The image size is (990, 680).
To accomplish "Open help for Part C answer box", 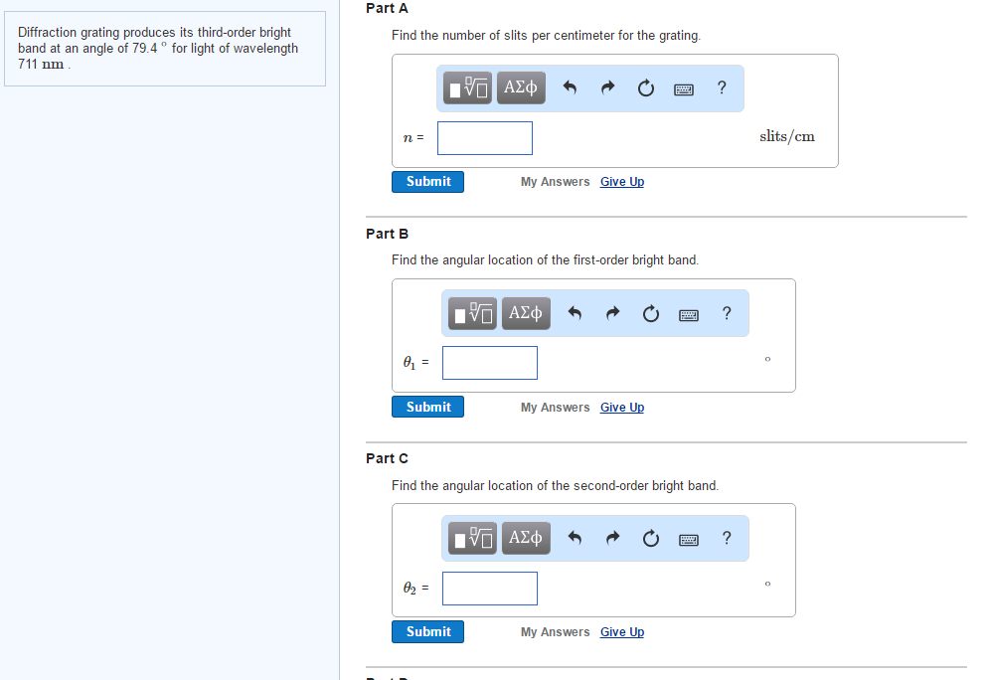I will coord(727,539).
